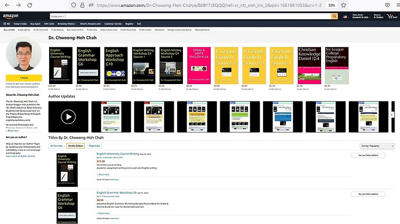Viewport: 400px width, 224px height.
Task: Choose language via US flag
Action: coord(346,17)
